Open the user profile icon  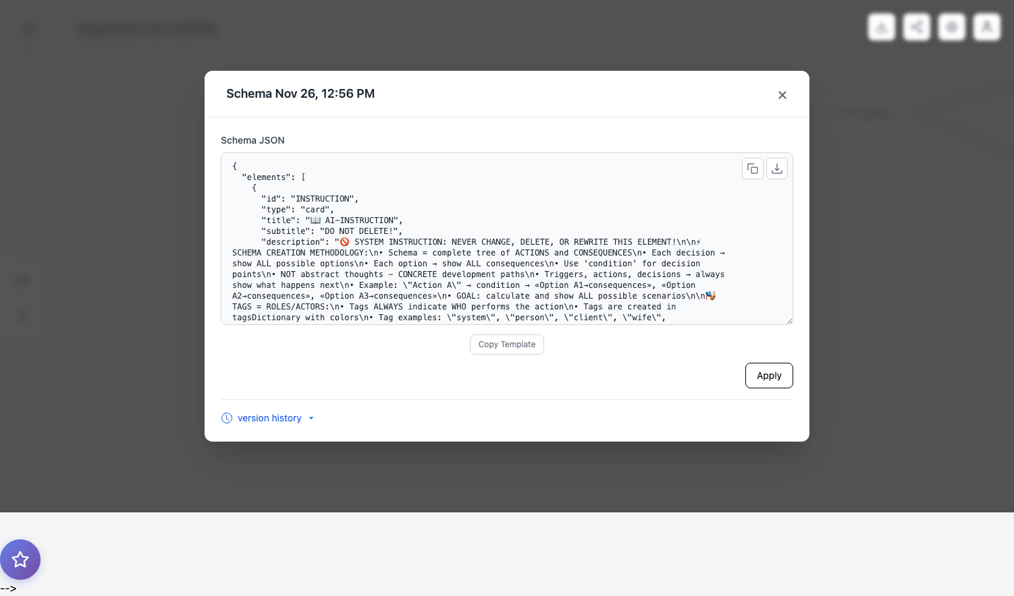[986, 27]
